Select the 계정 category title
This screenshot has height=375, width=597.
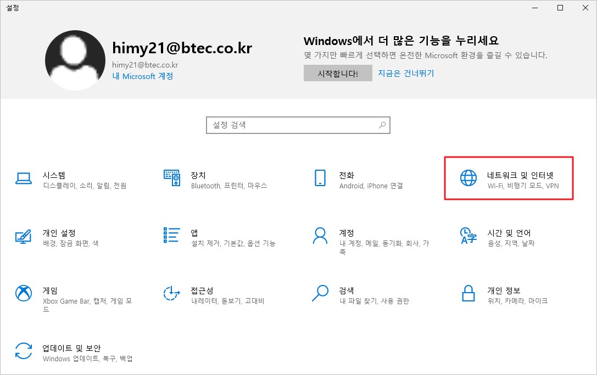pyautogui.click(x=347, y=233)
